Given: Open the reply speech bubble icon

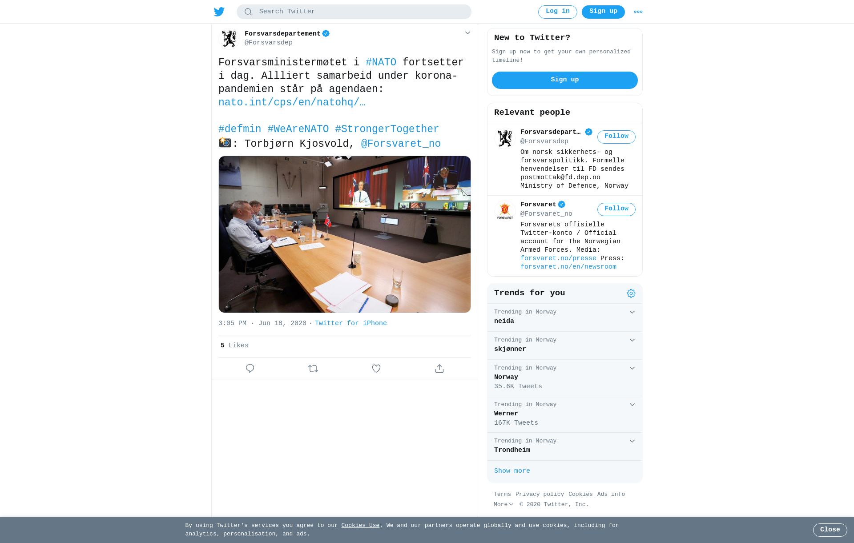Looking at the screenshot, I should pos(250,368).
